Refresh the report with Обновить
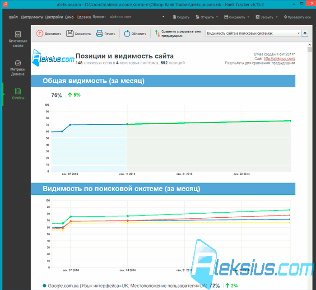316x290 pixels. 135,33
